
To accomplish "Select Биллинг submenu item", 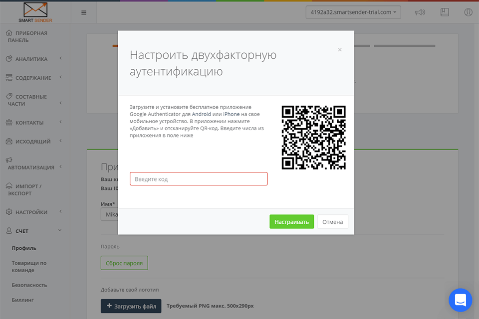I will tap(22, 300).
